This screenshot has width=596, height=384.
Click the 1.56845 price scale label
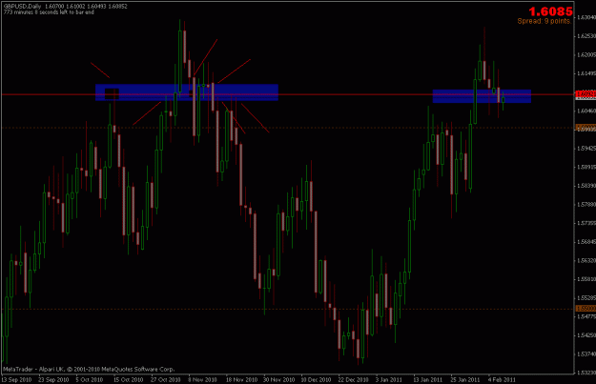(x=586, y=242)
